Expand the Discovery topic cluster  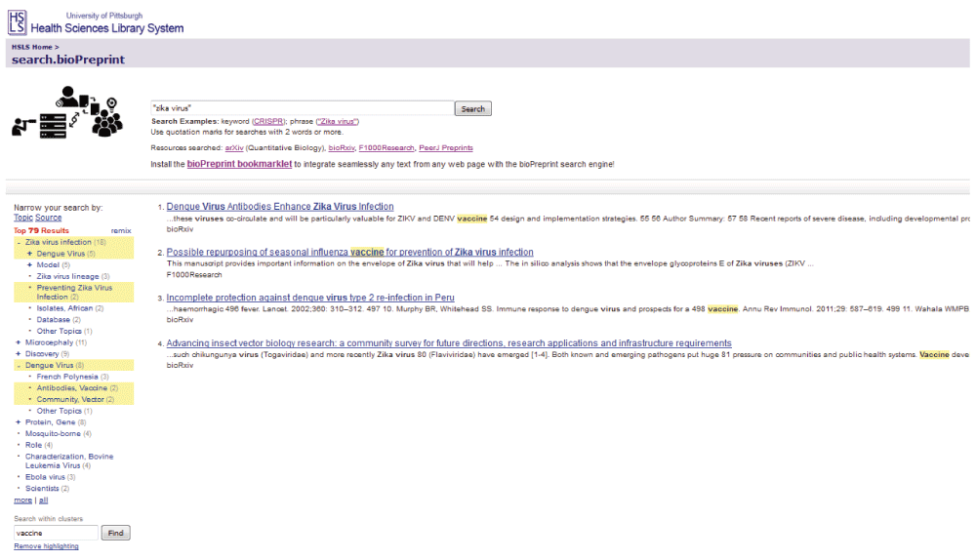point(18,354)
